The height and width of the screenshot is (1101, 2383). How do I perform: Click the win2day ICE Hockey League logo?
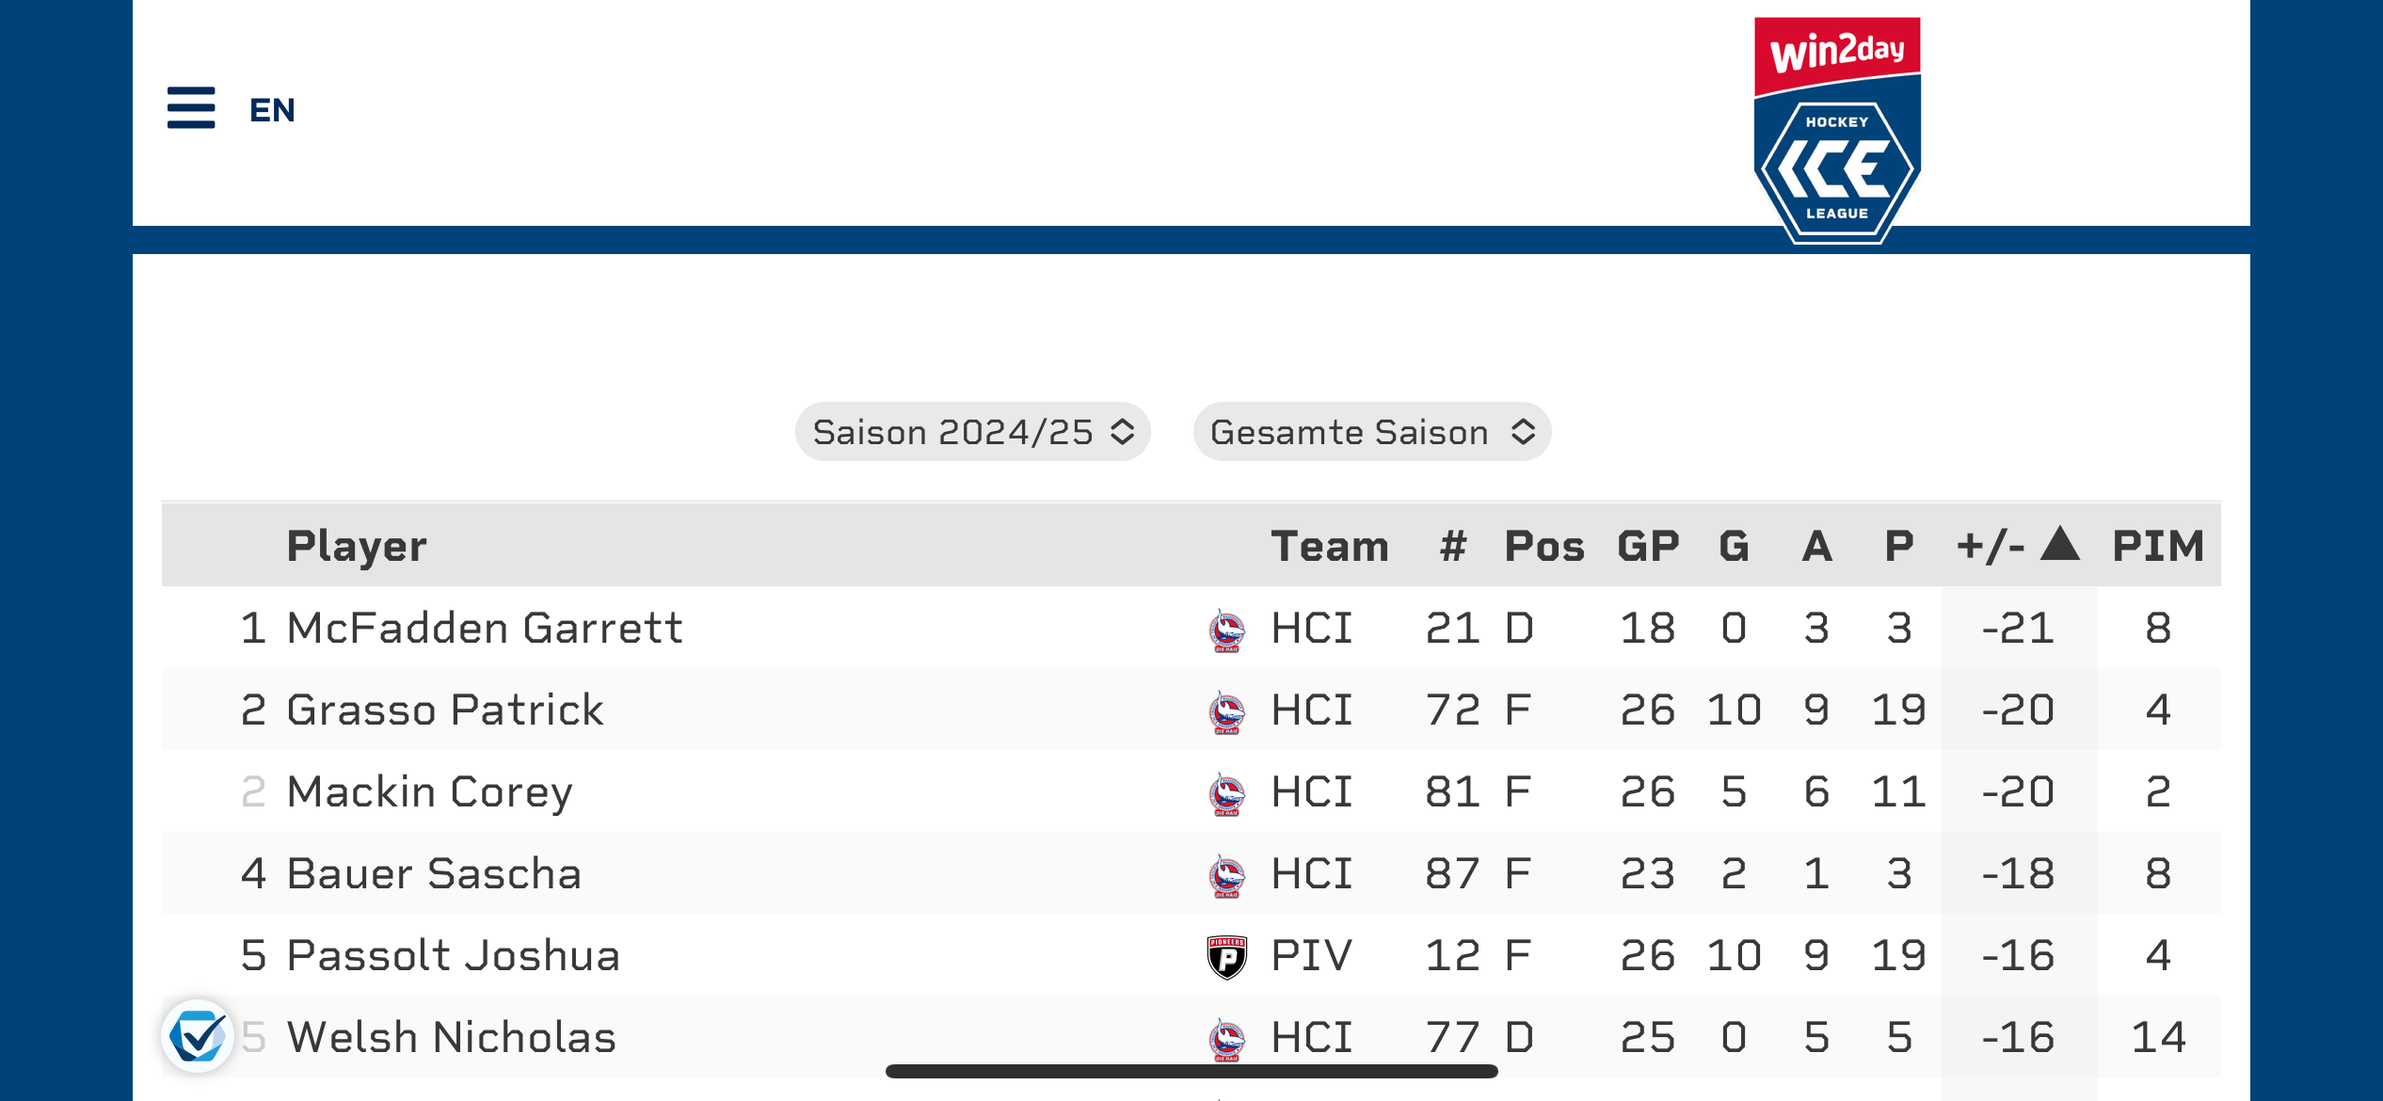tap(1836, 130)
